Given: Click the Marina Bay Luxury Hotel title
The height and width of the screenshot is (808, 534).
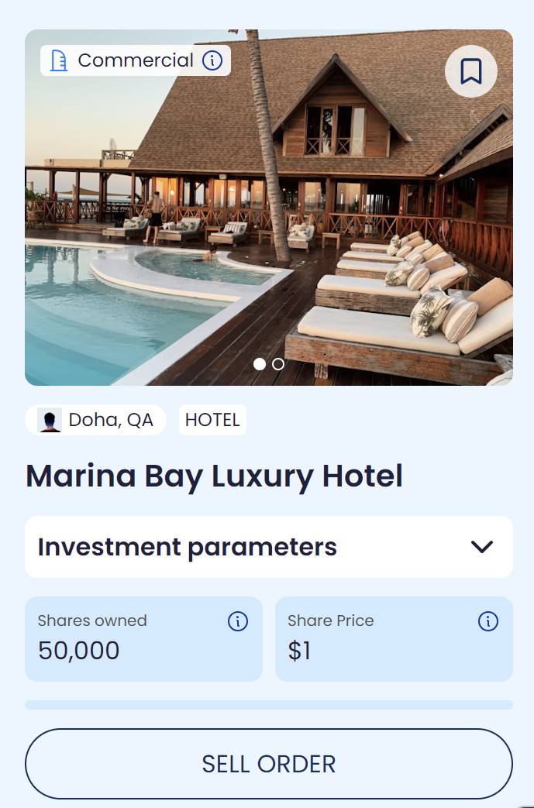Looking at the screenshot, I should pos(215,476).
